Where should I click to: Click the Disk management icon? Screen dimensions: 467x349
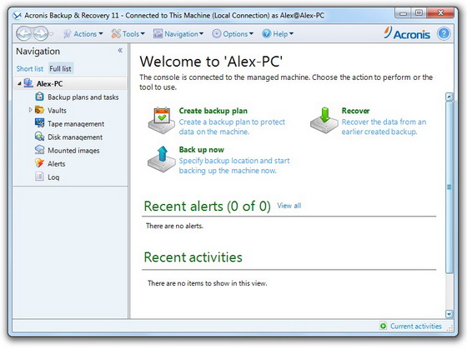(40, 137)
